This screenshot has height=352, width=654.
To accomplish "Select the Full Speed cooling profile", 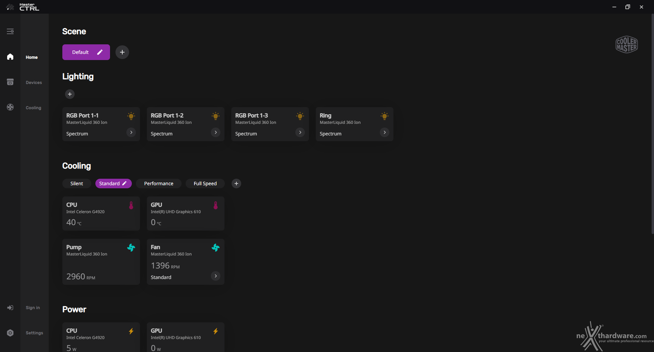I will pos(205,184).
